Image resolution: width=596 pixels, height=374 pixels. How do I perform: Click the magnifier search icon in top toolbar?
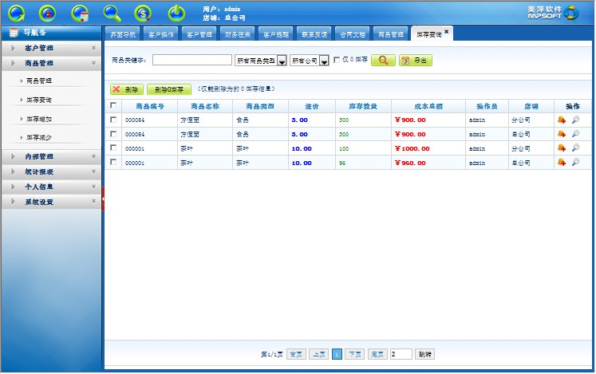112,13
